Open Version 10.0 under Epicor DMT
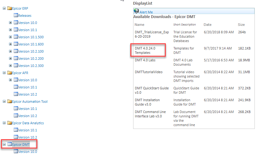 coord(28,152)
